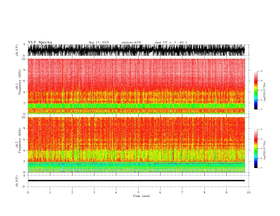Viewport: 280px width, 216px height.
Task: Click the ch.2 spectrogram color bar
Action: [256, 149]
